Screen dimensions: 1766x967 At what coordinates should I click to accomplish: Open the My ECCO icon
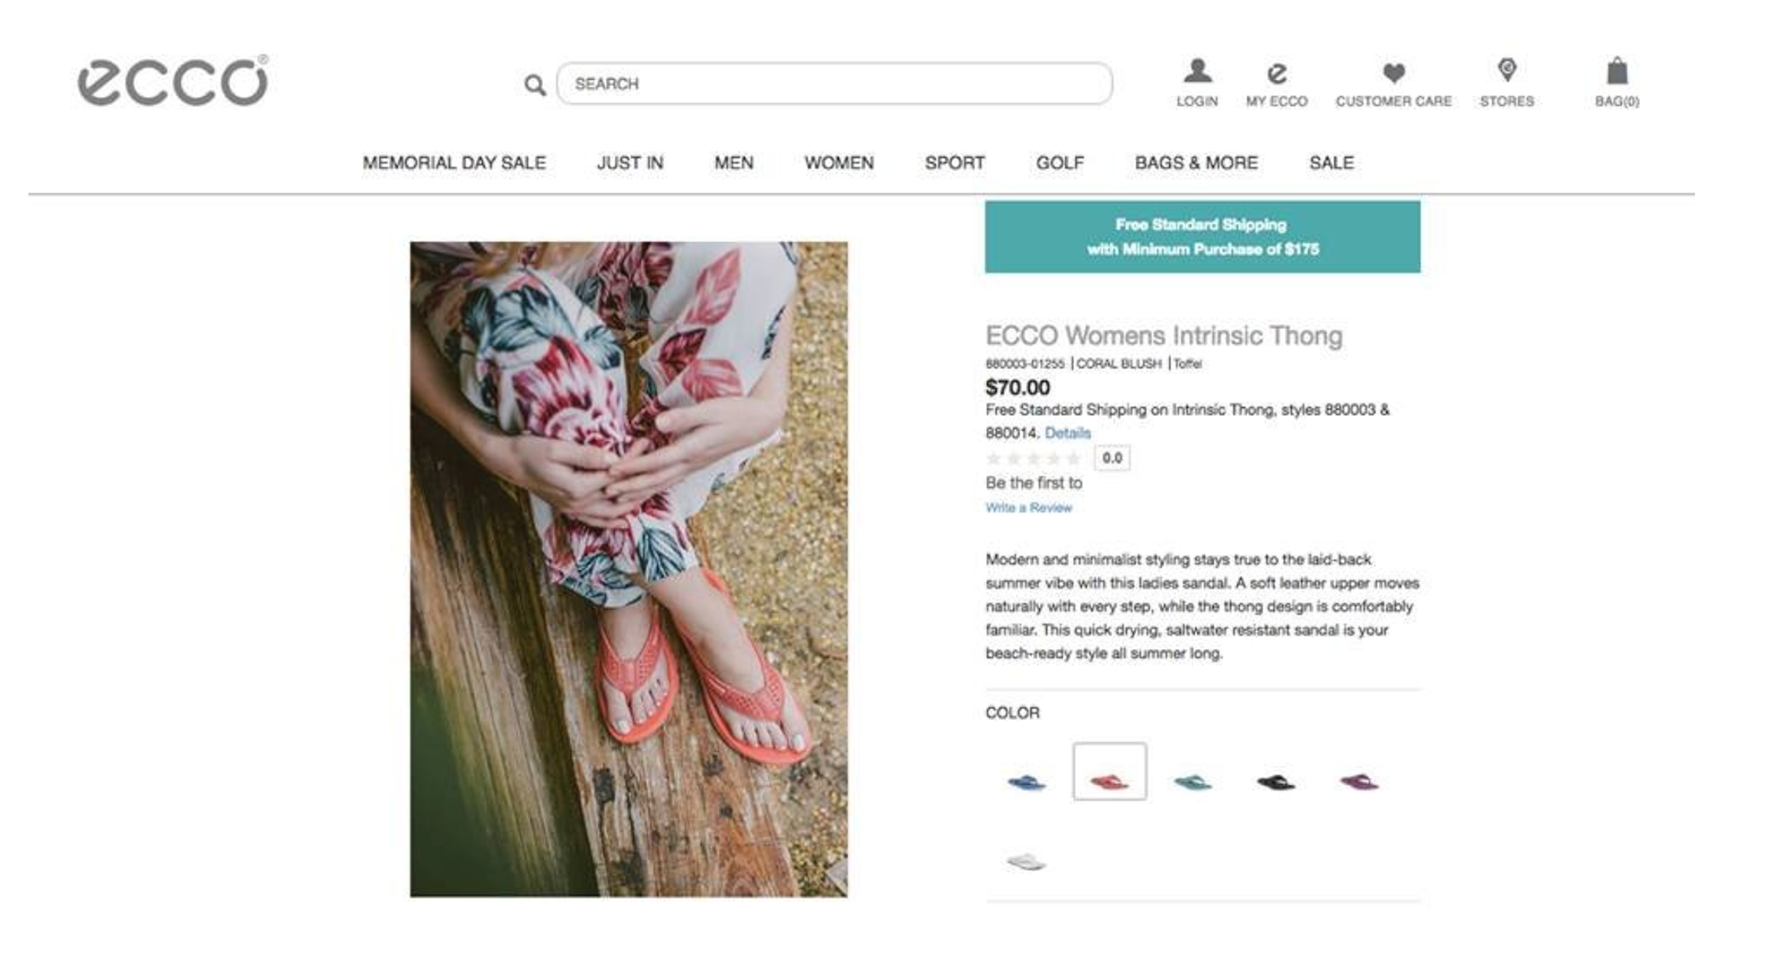(x=1277, y=73)
